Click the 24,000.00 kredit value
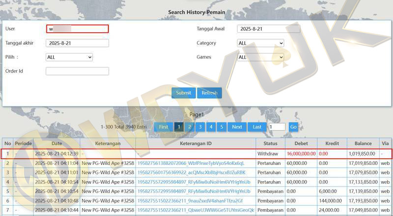393x216 pixels. [329, 210]
